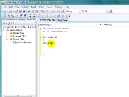Image resolution: width=129 pixels, height=97 pixels.
Task: Open the Win32 platform dropdown
Action: (x=107, y=11)
